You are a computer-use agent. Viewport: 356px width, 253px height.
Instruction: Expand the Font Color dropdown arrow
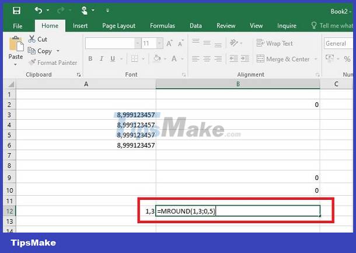pos(182,59)
